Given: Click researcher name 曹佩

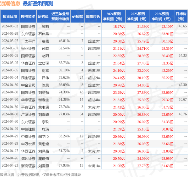Looking at the screenshot, I should click(45, 41).
